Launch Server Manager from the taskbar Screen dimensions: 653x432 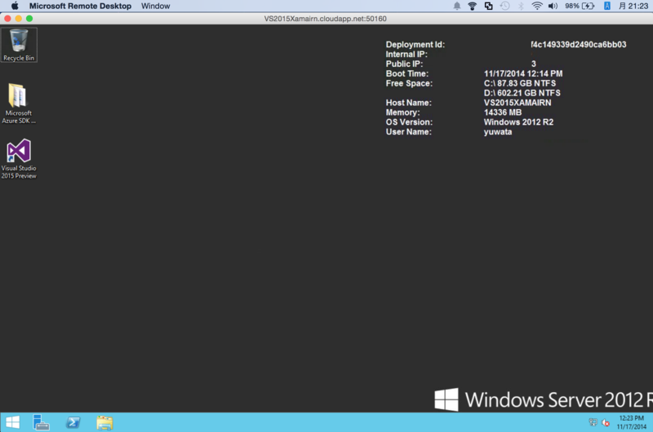click(41, 422)
